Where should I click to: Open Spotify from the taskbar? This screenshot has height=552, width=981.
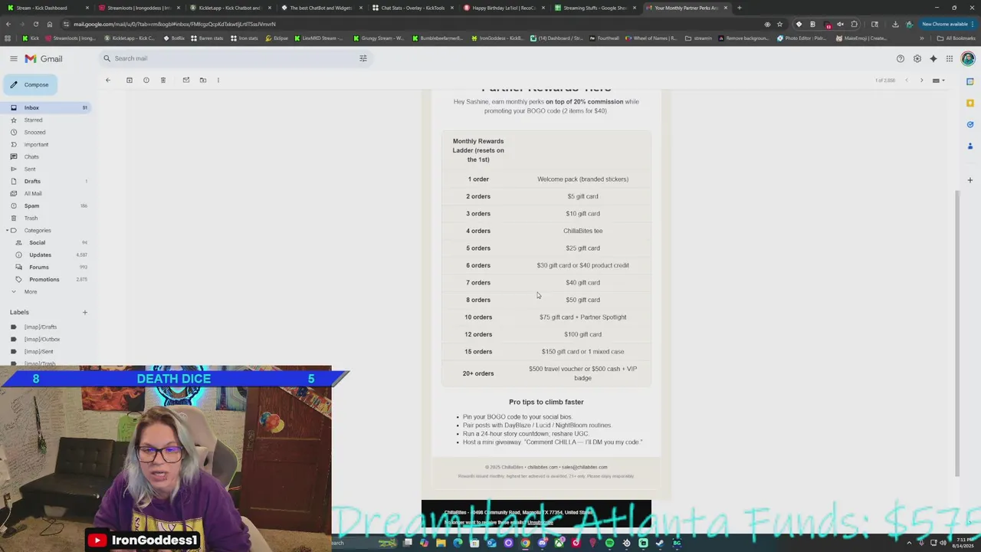(x=609, y=543)
